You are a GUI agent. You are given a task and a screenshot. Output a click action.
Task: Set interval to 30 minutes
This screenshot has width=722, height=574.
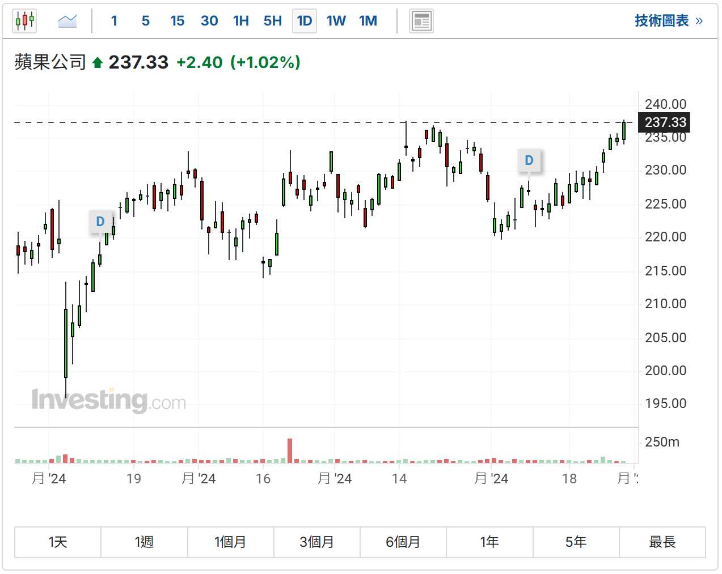[209, 22]
